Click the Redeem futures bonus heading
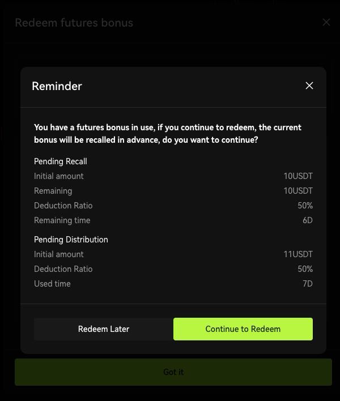Screen dimensions: 340x401 tap(74, 23)
